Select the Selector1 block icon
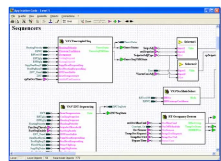This screenshot has width=221, height=161. point(180,42)
